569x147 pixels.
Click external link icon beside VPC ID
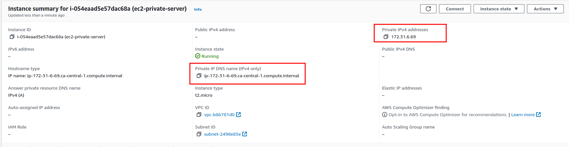pyautogui.click(x=238, y=115)
